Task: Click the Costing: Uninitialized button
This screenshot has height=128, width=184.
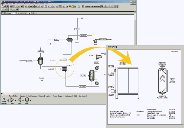Action: click(93, 6)
